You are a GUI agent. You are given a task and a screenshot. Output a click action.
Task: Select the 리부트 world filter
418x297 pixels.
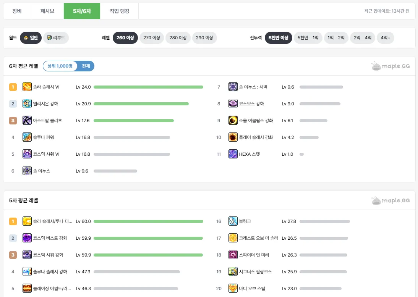click(56, 37)
